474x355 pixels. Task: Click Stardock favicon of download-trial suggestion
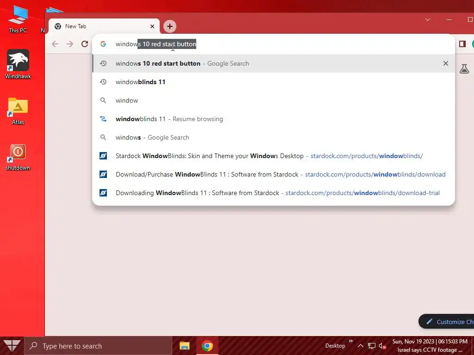[103, 193]
